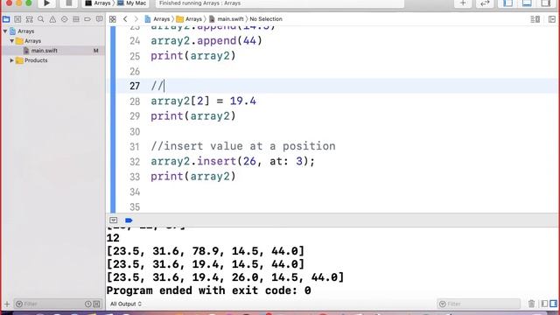
Task: Click the console Filter field
Action: (x=479, y=304)
